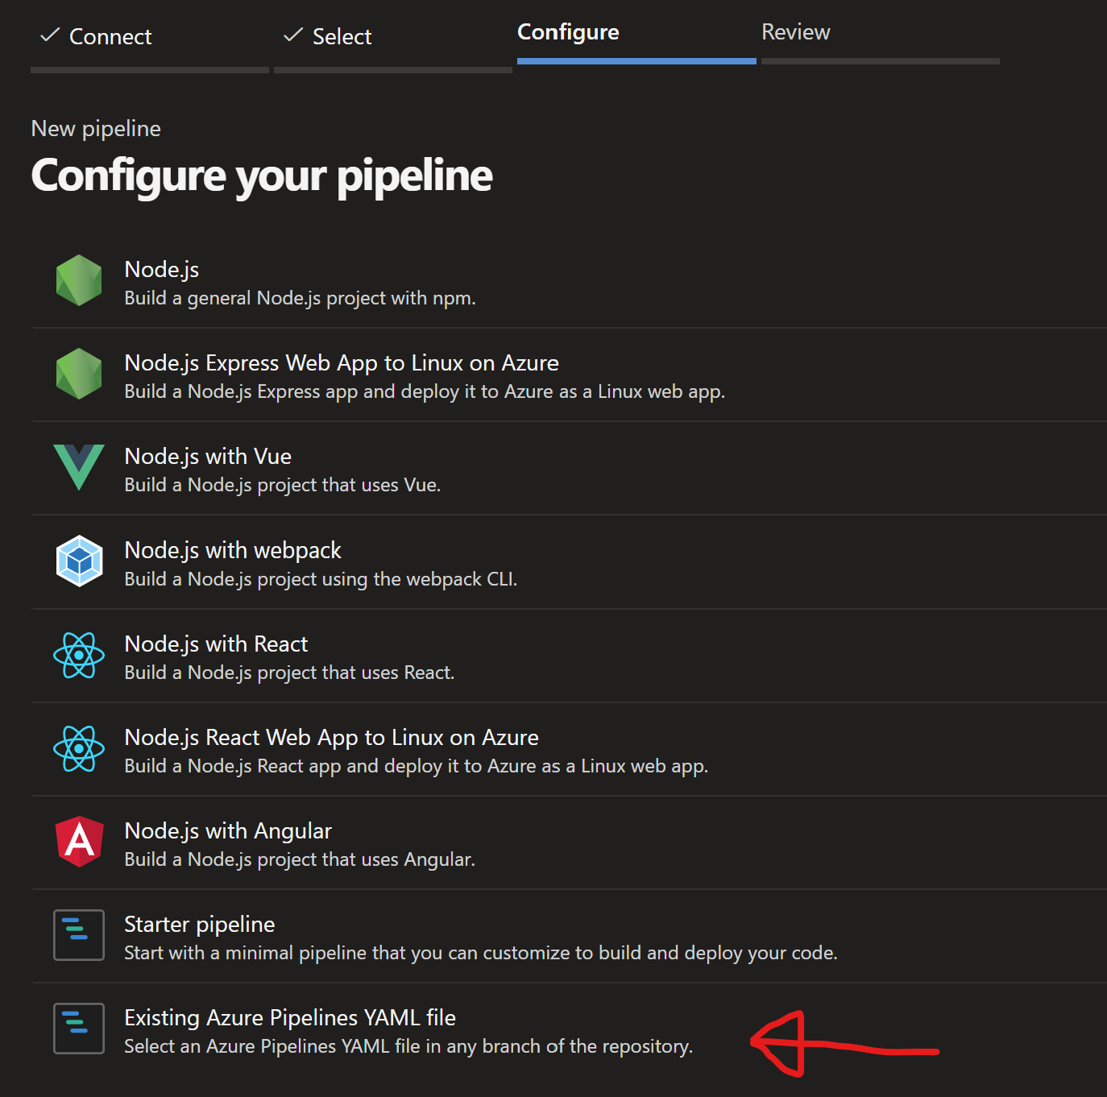The width and height of the screenshot is (1107, 1097).
Task: Click the 'New pipeline' label
Action: pos(96,129)
